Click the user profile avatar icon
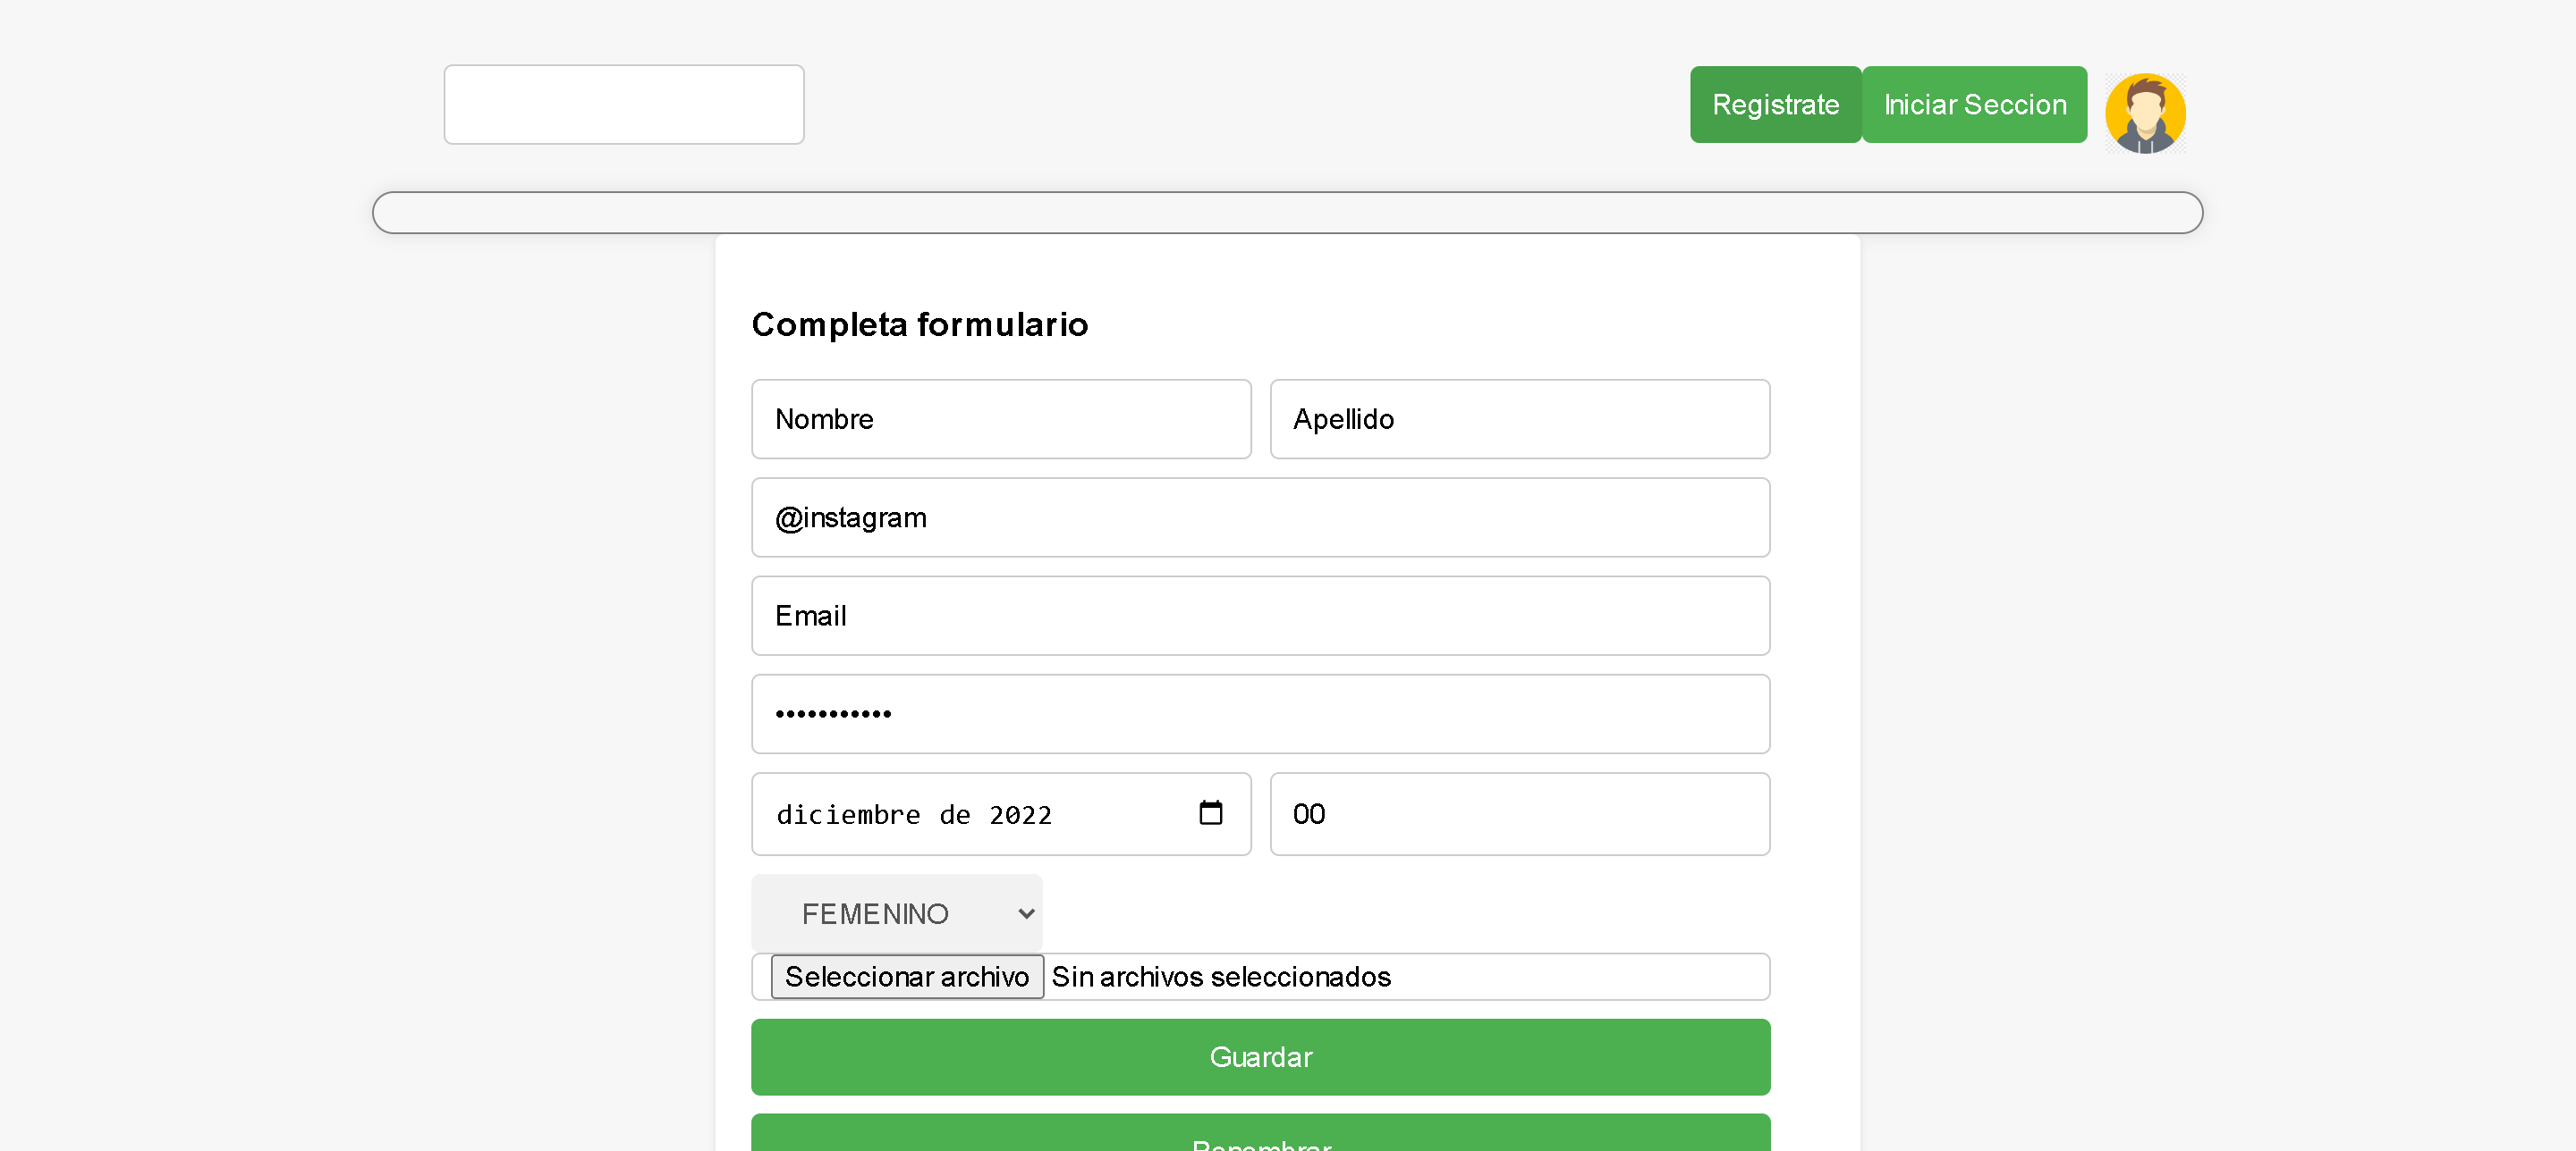 (2146, 112)
